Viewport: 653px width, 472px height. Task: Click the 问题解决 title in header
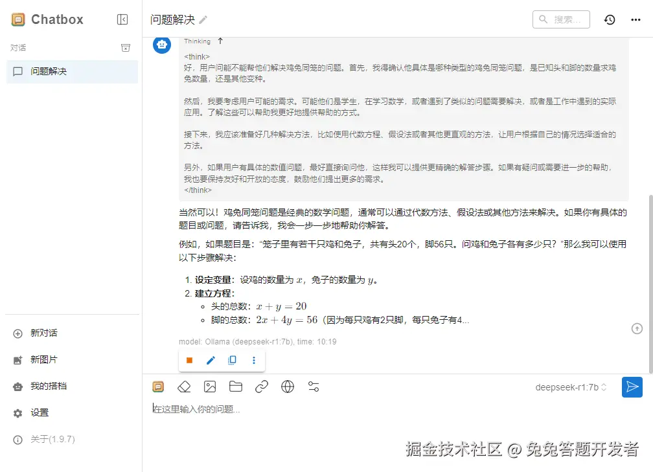[172, 19]
